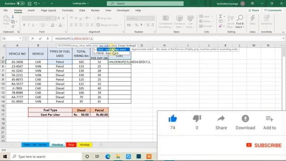Click the Cancel X formula button

coord(33,38)
